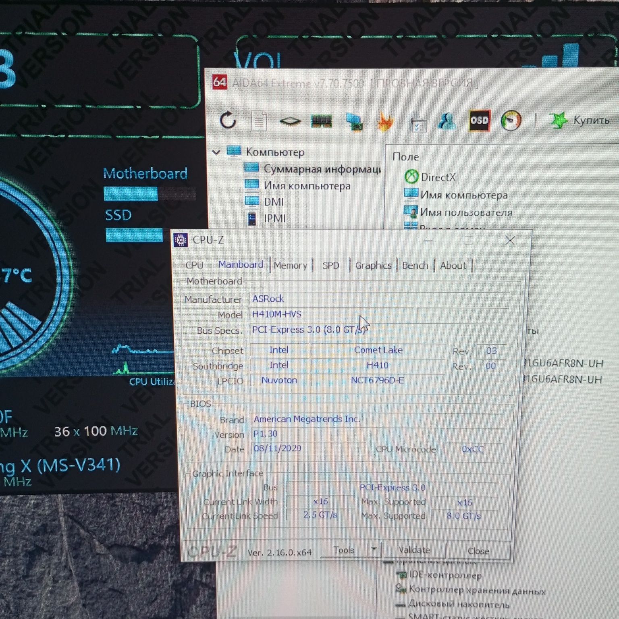Click the 0xCC CPU microcode value
619x619 pixels.
pos(472,449)
